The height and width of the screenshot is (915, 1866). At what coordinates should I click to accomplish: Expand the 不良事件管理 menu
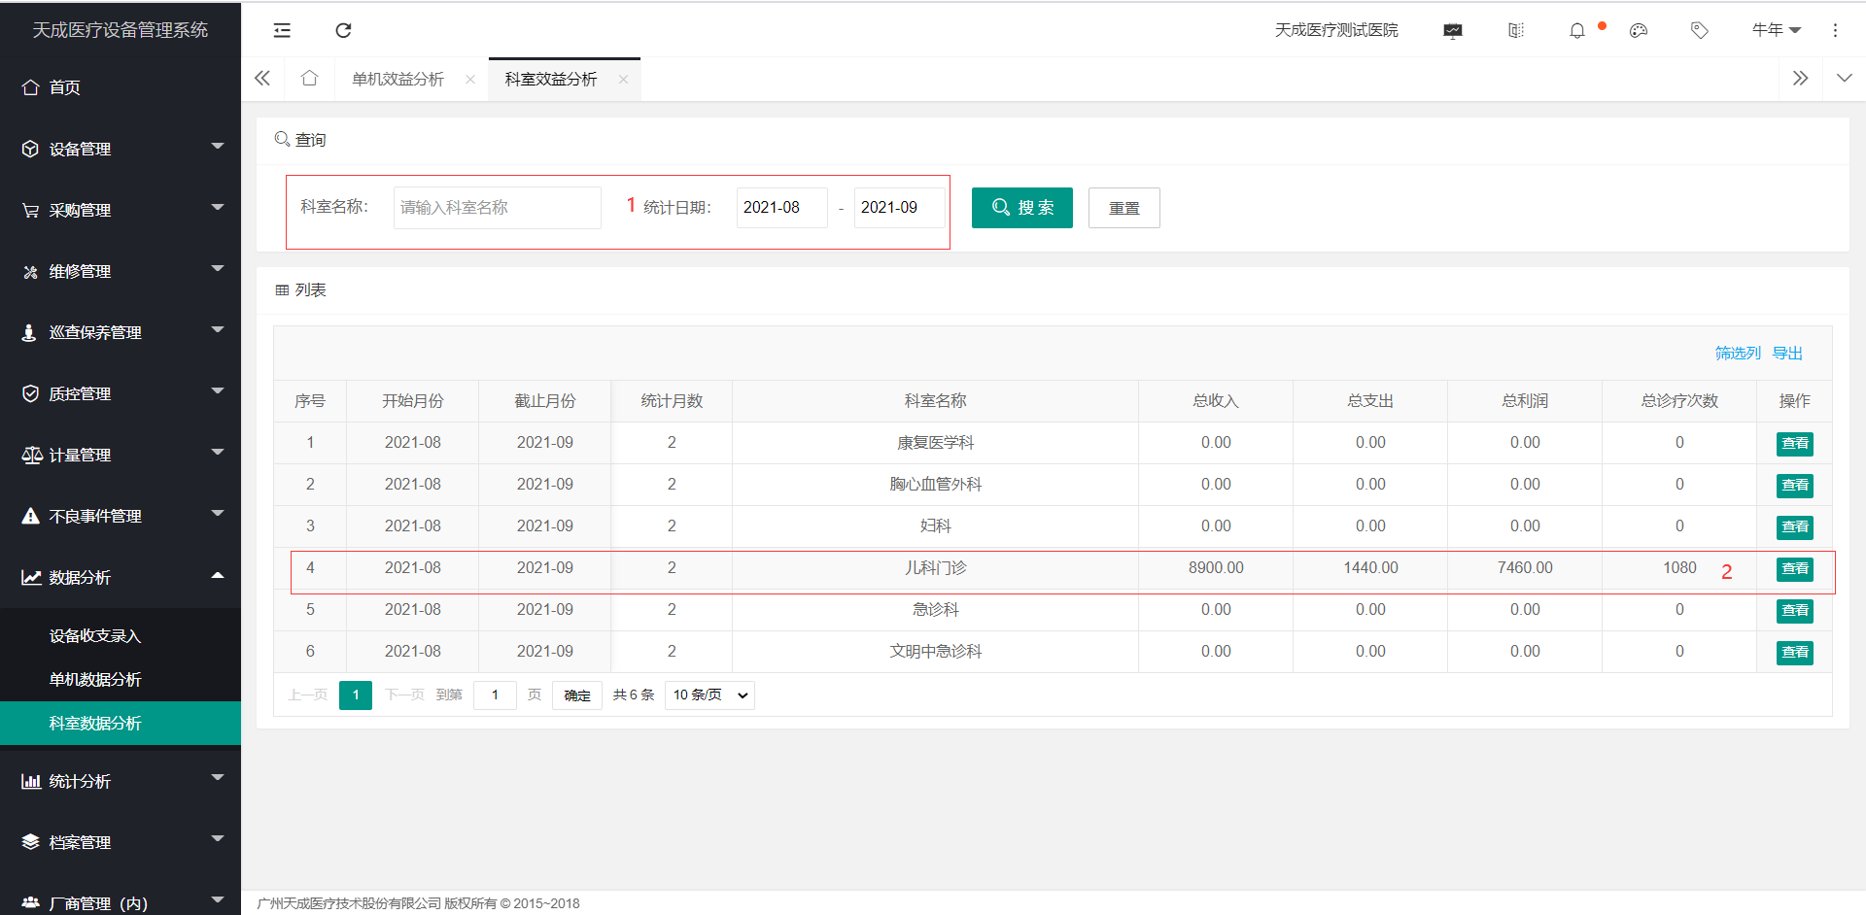coord(121,516)
